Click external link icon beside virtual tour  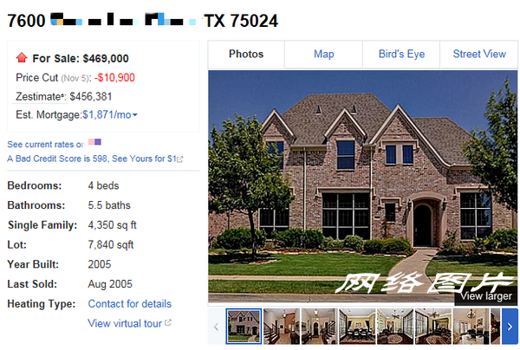click(x=168, y=322)
